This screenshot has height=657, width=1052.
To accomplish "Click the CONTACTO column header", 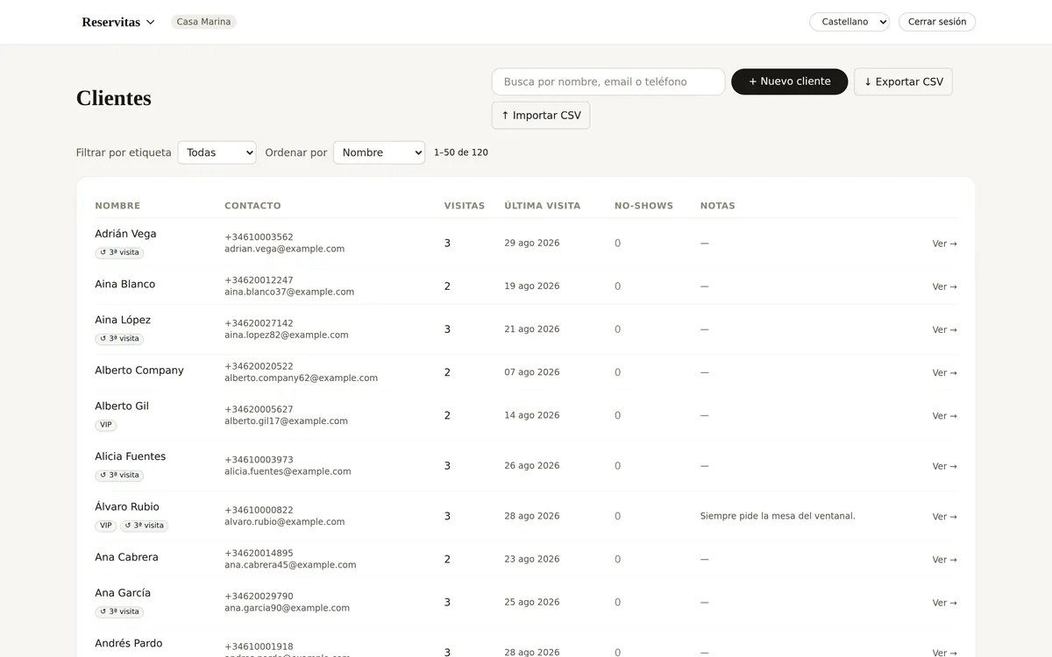I will tap(252, 206).
